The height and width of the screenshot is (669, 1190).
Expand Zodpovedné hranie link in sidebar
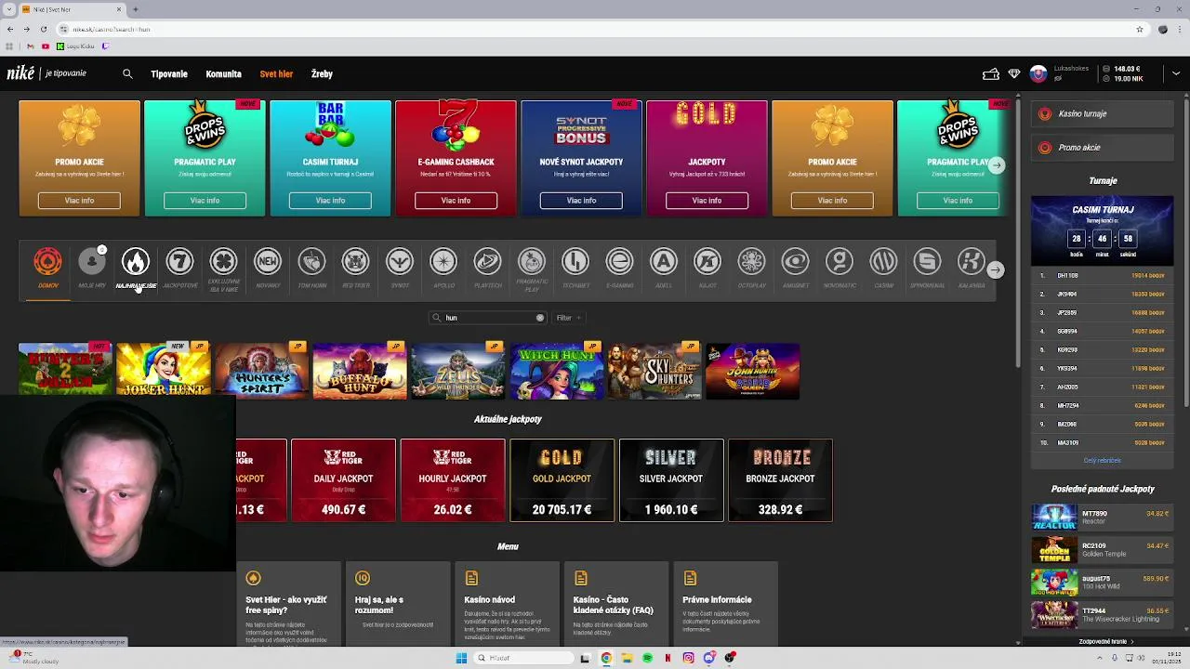1106,641
